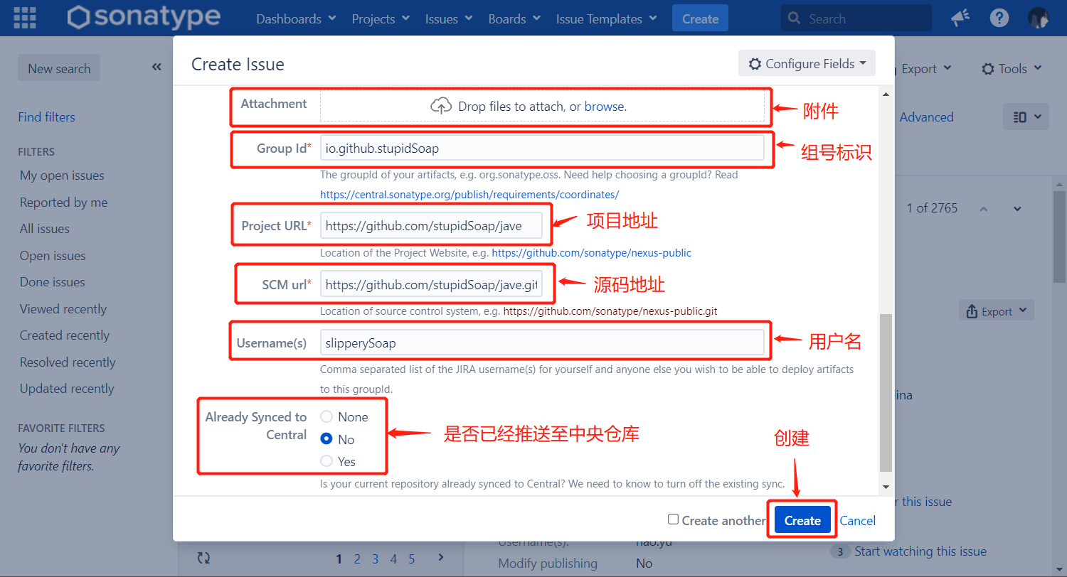Select Updated recently filter
1067x577 pixels.
67,389
